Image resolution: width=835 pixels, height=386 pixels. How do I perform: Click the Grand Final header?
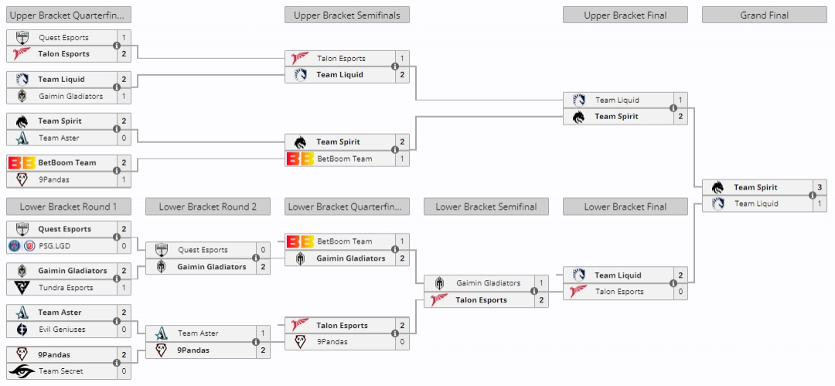765,15
